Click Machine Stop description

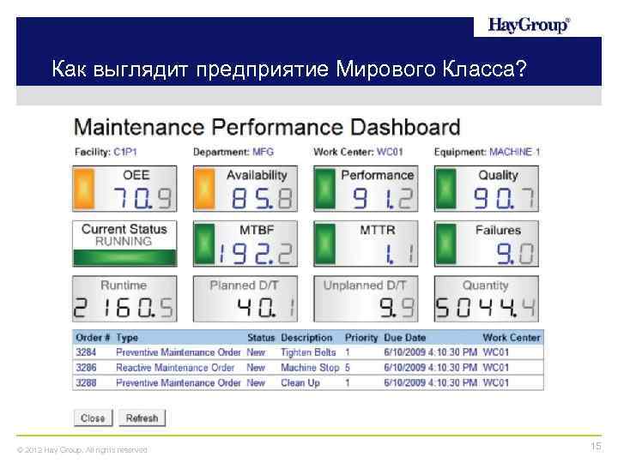click(310, 368)
